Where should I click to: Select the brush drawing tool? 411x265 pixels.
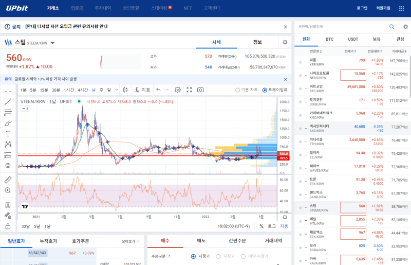coord(8,123)
